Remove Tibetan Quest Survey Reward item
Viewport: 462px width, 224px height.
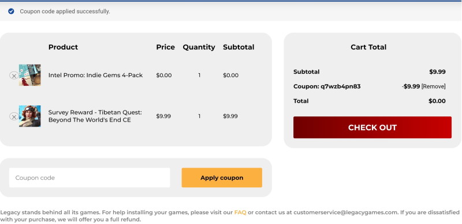tap(14, 116)
